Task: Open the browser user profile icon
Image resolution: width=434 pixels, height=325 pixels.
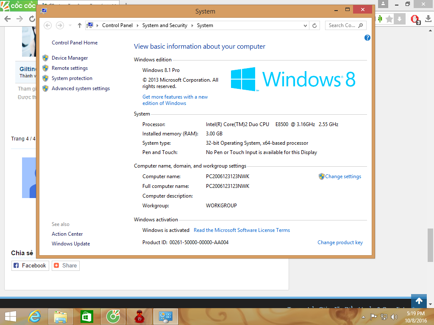Action: tap(383, 4)
